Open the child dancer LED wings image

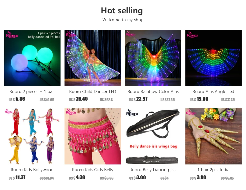coord(93,58)
